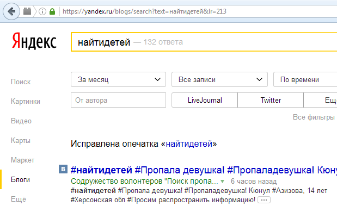Switch to the Картинки section
The image size is (337, 206).
[26, 101]
